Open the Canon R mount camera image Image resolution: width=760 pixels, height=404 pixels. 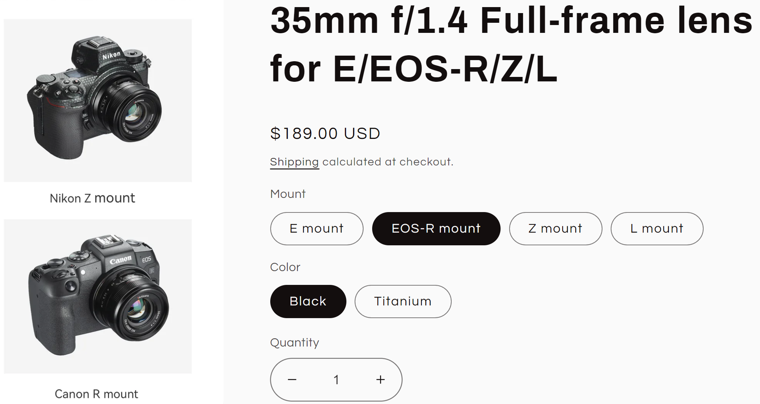pos(98,296)
